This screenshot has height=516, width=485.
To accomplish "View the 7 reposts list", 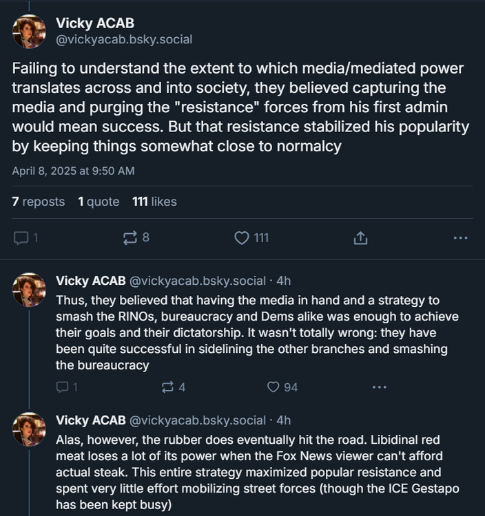I will point(39,202).
